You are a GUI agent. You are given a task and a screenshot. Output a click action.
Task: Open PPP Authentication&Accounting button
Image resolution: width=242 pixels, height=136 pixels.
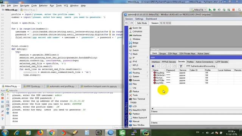click(201, 66)
